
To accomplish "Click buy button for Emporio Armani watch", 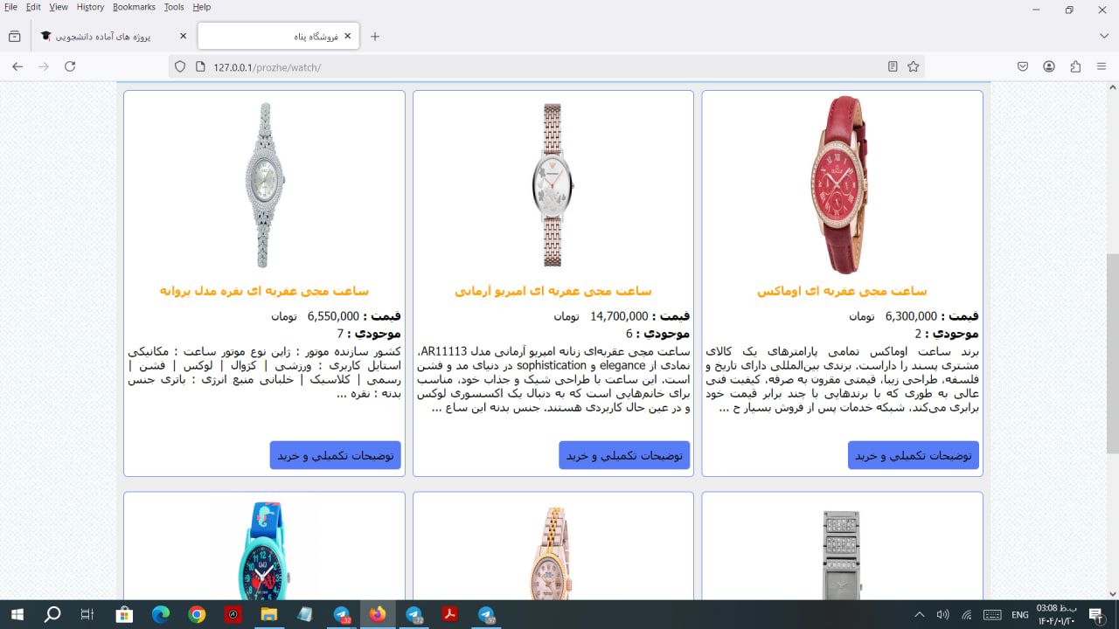I will pos(624,455).
